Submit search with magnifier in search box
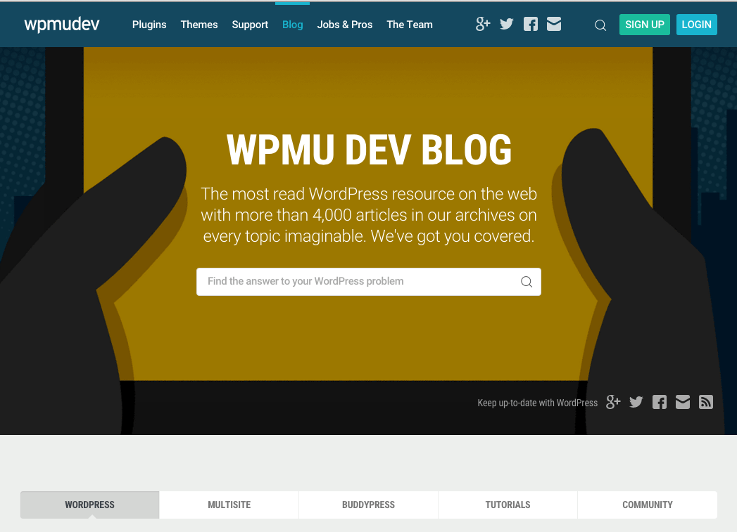Screen dimensions: 737x532 coord(527,282)
